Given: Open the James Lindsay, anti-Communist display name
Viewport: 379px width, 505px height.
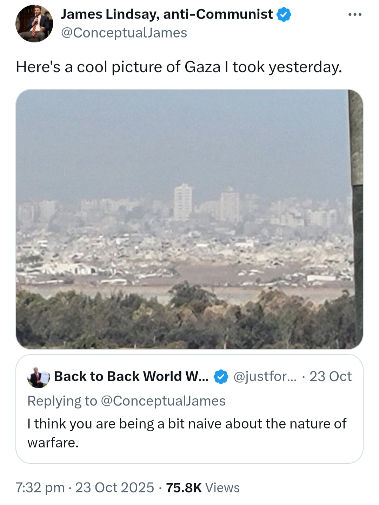Looking at the screenshot, I should (x=167, y=14).
